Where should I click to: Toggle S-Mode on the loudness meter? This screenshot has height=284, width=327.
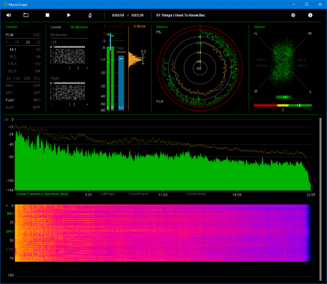click(139, 26)
